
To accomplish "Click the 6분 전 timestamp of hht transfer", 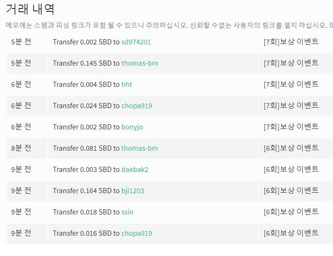I will [x=21, y=84].
